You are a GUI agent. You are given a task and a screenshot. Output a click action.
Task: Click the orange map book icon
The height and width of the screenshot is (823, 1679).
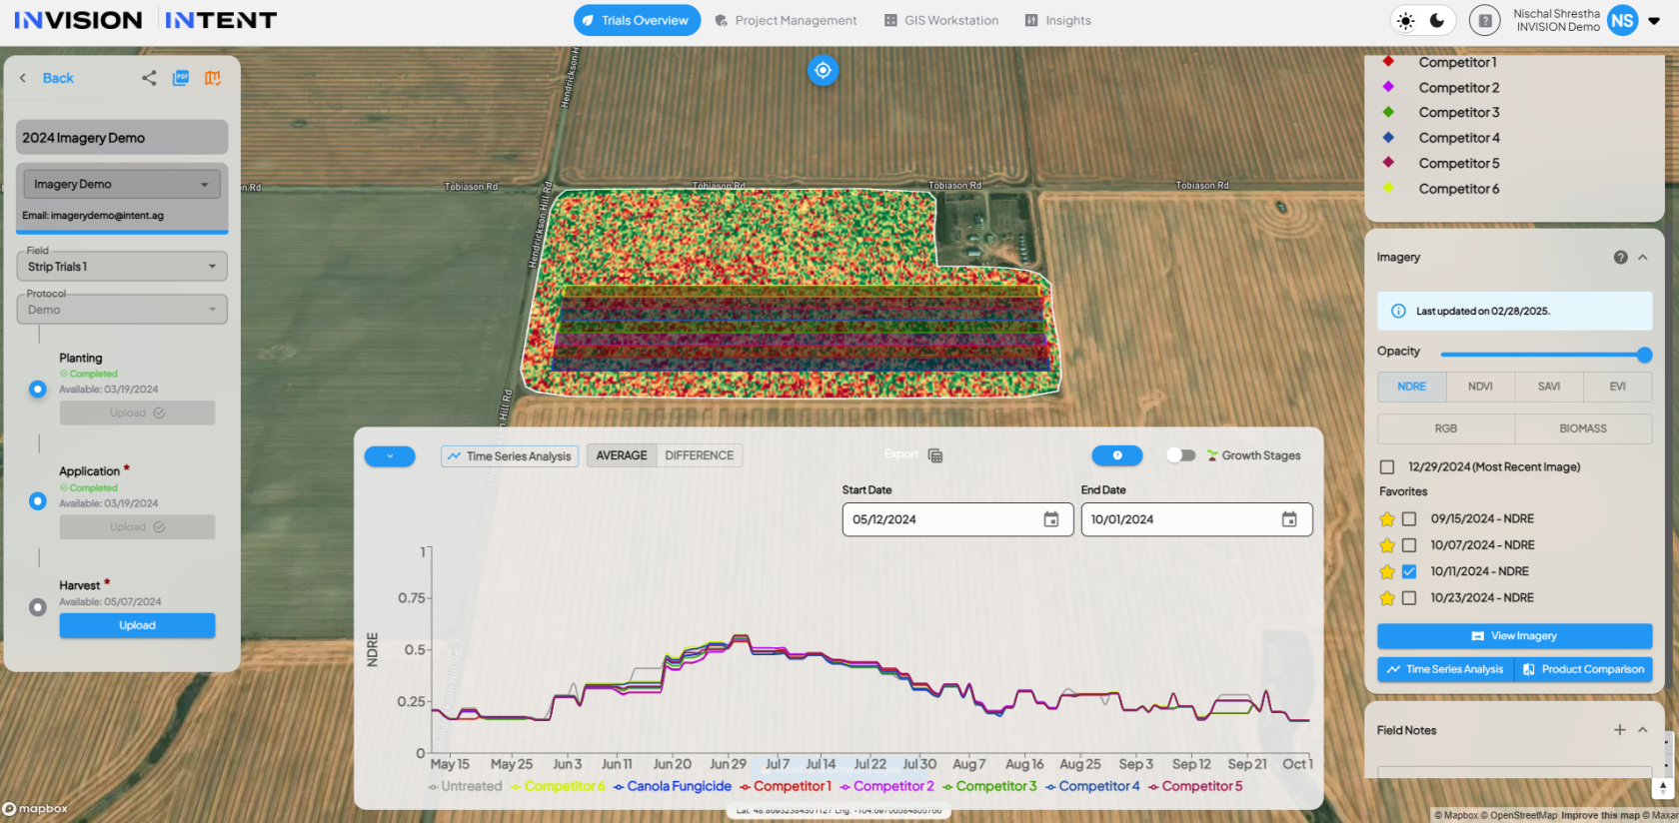(x=213, y=78)
